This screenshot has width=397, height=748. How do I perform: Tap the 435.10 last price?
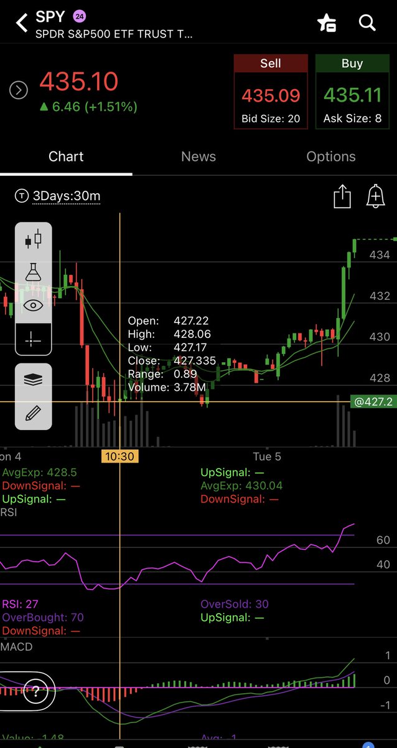tap(79, 82)
